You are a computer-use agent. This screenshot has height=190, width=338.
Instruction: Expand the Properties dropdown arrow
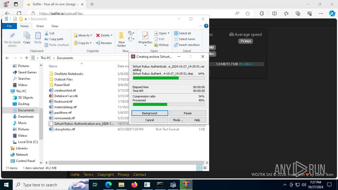pyautogui.click(x=145, y=45)
